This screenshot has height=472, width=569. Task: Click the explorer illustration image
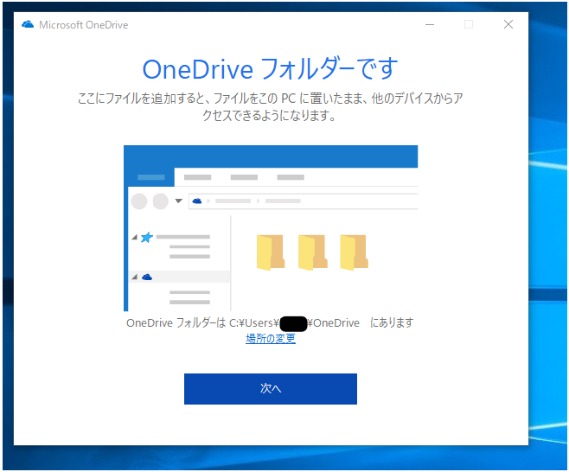point(271,228)
